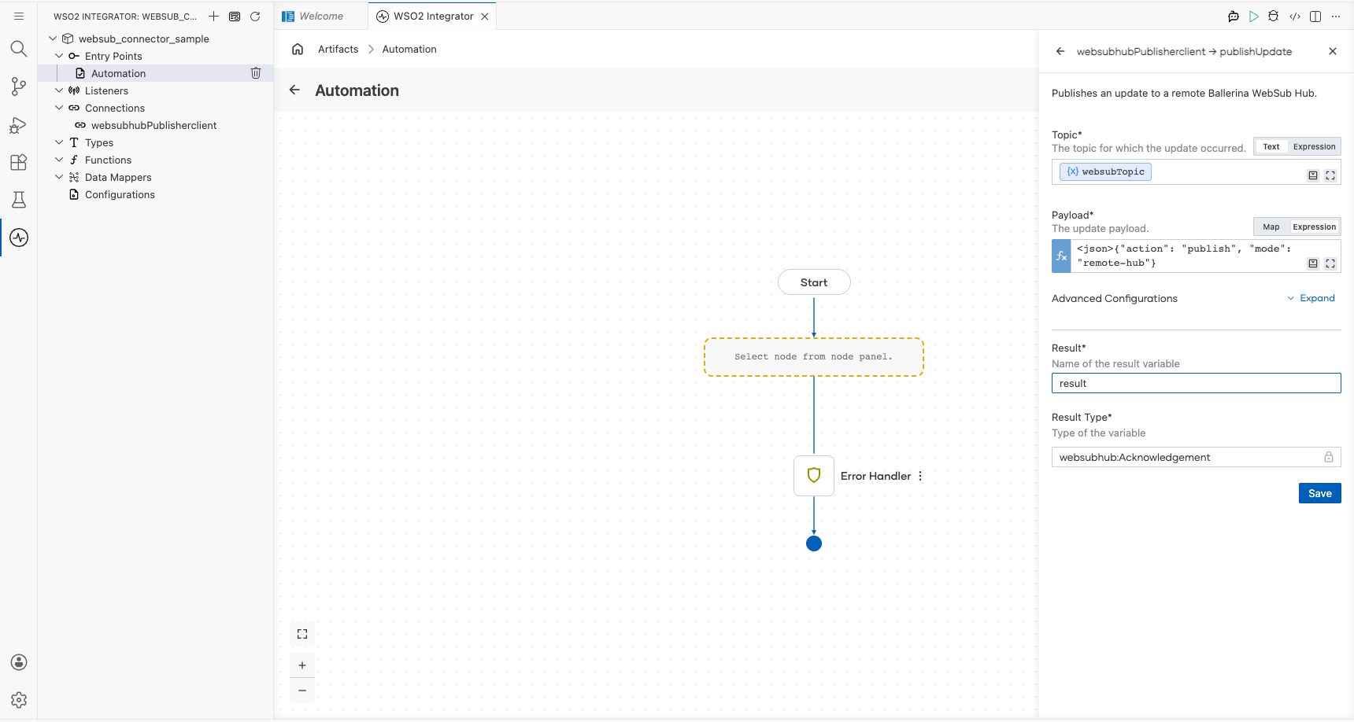Click the Result Type field
The image size is (1354, 722).
tap(1196, 457)
